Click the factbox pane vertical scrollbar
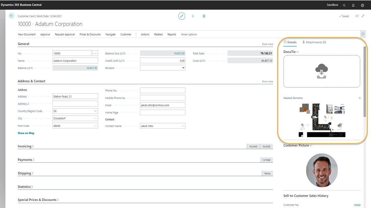The width and height of the screenshot is (371, 208). [365, 81]
